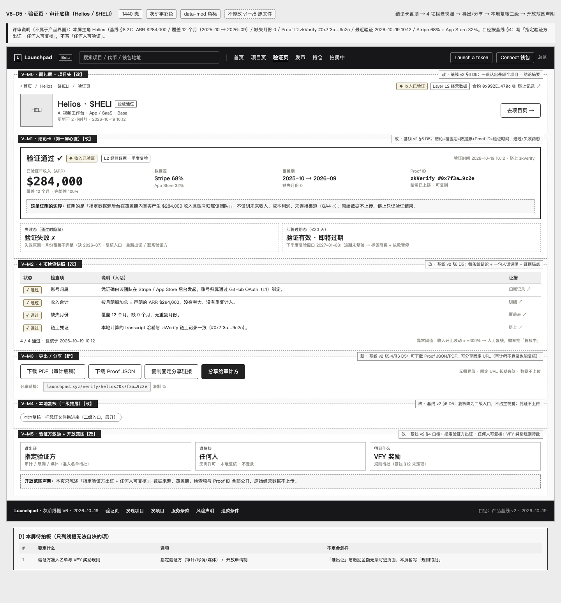Copy the contract address 0x992E…470c

(x=514, y=86)
